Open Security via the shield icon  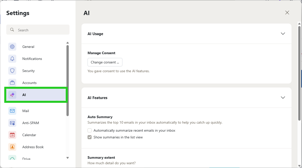coord(12,71)
